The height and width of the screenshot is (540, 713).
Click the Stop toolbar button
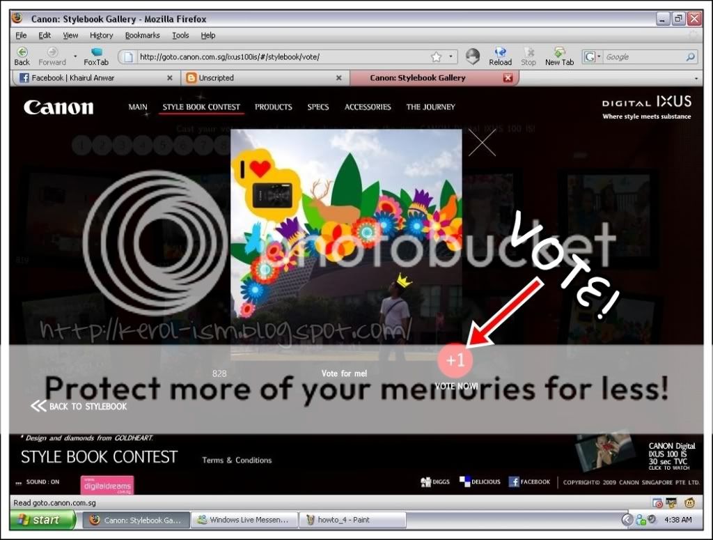[x=528, y=56]
